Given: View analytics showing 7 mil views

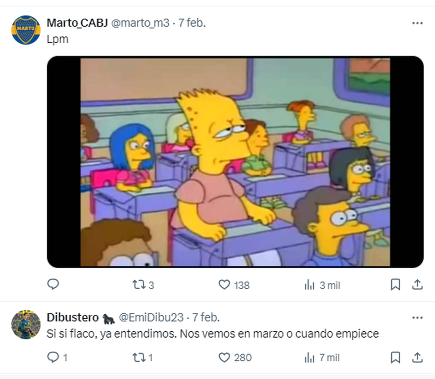Looking at the screenshot, I should [322, 357].
